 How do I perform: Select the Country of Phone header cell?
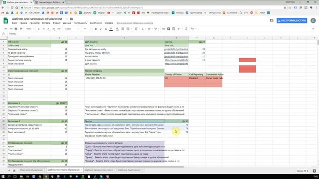pos(176,75)
